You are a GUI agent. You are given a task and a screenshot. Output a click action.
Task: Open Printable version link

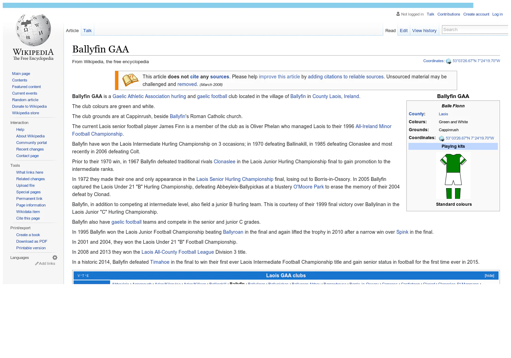[x=31, y=248]
